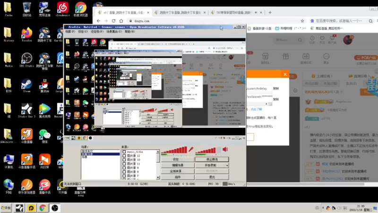The image size is (378, 213).
Task: Bookmark the douyu page with star icon
Action: click(x=302, y=21)
